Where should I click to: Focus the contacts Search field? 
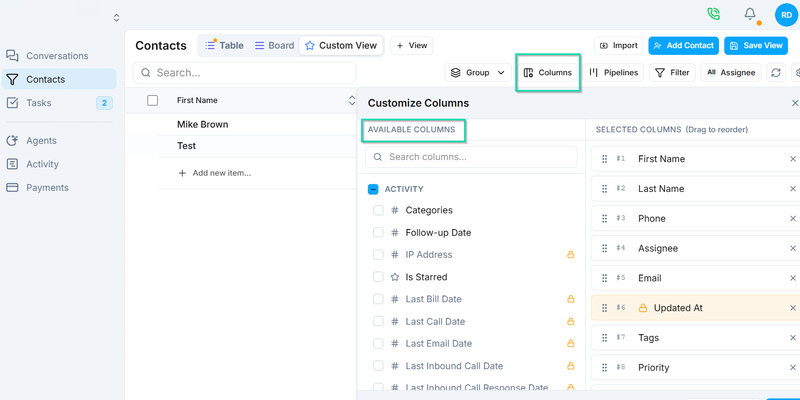[245, 73]
